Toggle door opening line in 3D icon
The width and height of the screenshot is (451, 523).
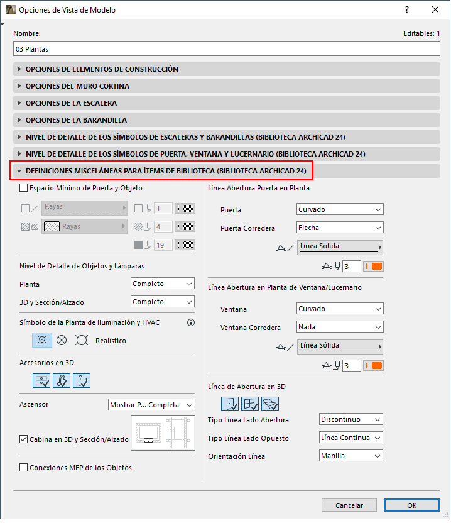(x=230, y=404)
